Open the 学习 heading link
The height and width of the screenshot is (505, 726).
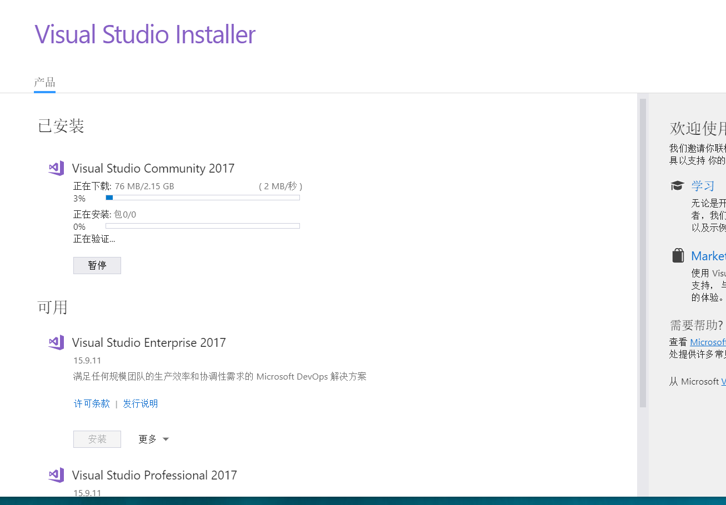click(703, 186)
